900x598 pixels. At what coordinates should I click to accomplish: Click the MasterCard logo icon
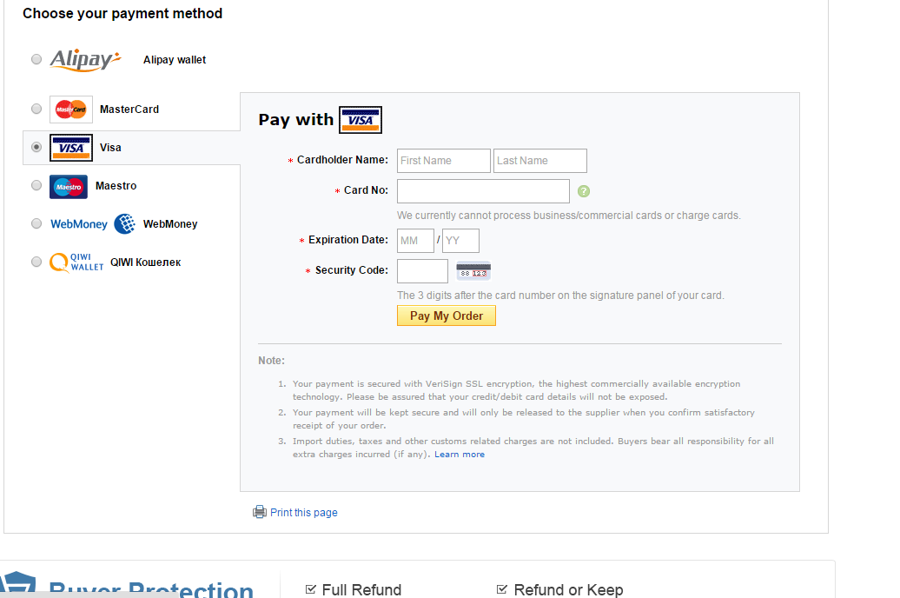[x=71, y=110]
